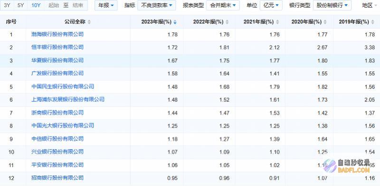Click 兴业银行 2021 value 1.10
The width and height of the screenshot is (380, 186).
tap(275, 152)
